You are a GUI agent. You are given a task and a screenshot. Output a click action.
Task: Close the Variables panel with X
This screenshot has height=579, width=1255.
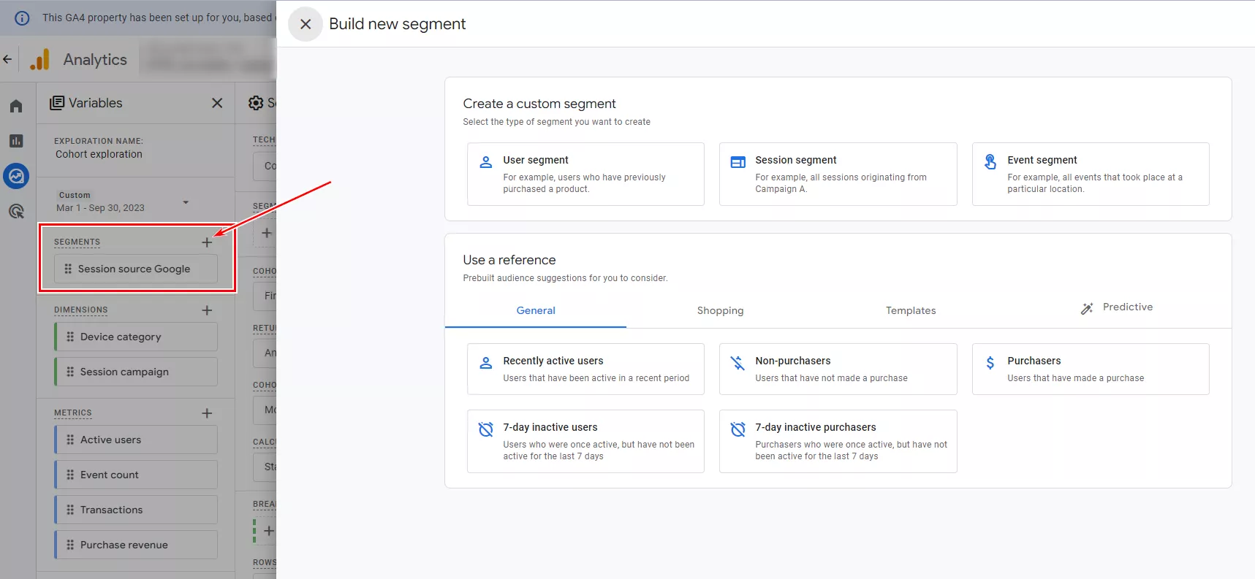217,103
